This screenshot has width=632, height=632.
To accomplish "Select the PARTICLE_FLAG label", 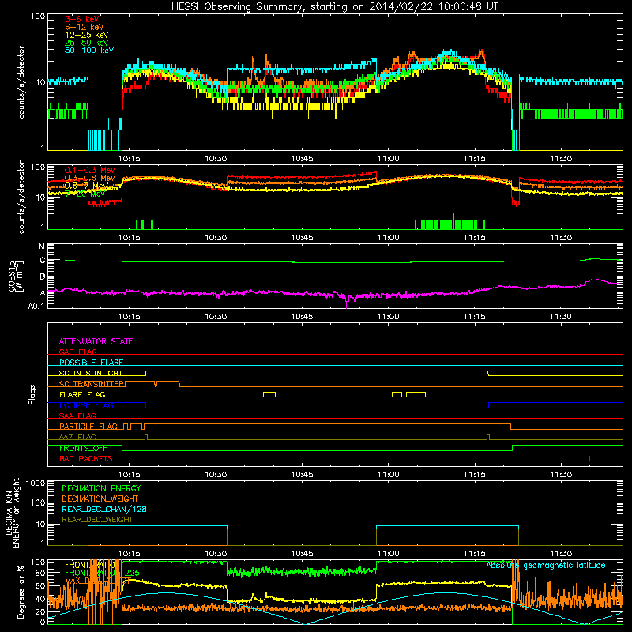I will 88,426.
